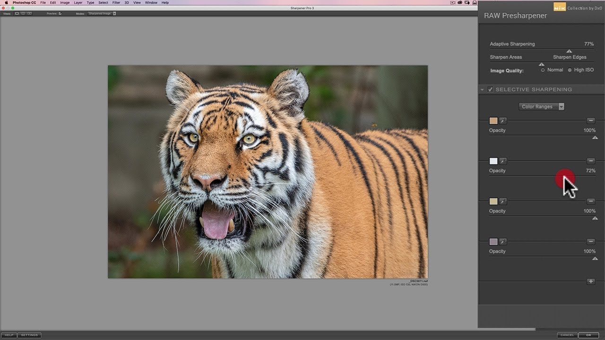Add a new color range with plus
Screen dimensions: 605x340
point(591,281)
